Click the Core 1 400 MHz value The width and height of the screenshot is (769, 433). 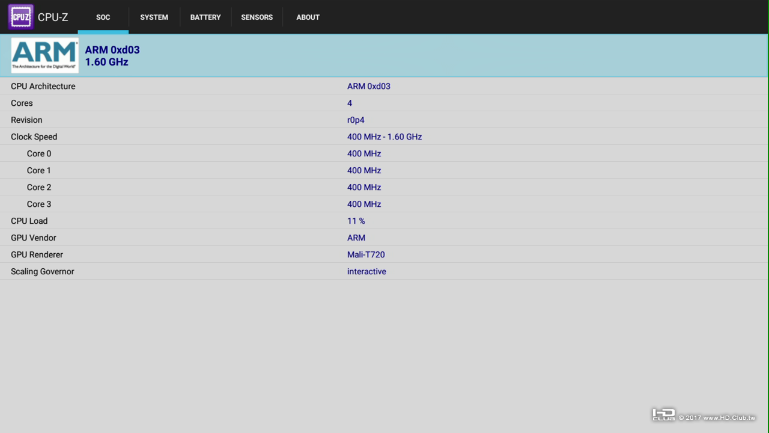[364, 170]
